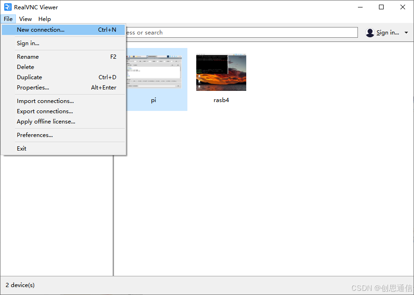Maximize the RealVNC Viewer window

(381, 7)
